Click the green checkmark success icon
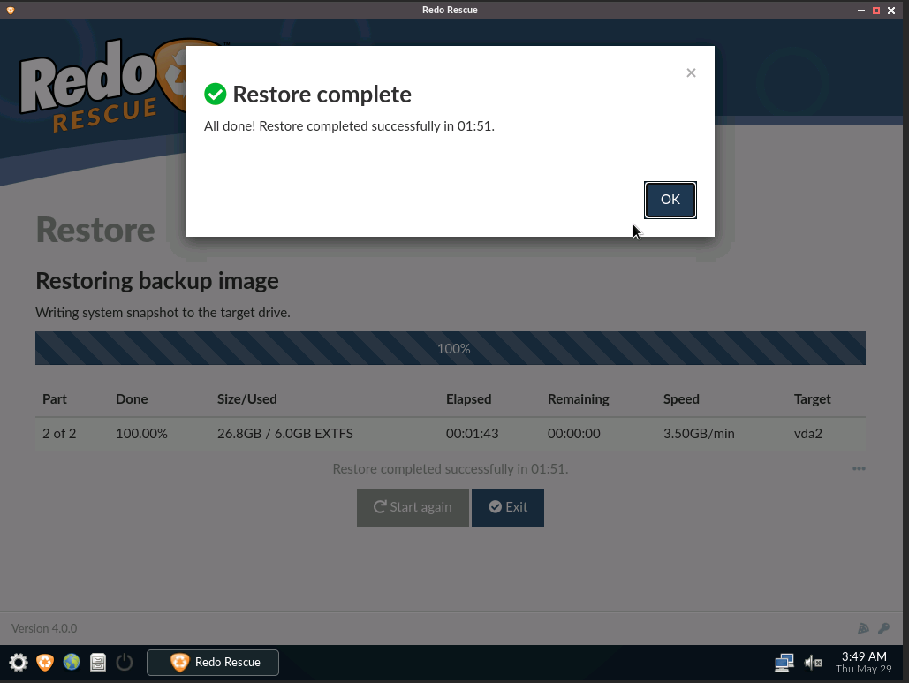Screen dimensions: 909x683 [x=215, y=94]
